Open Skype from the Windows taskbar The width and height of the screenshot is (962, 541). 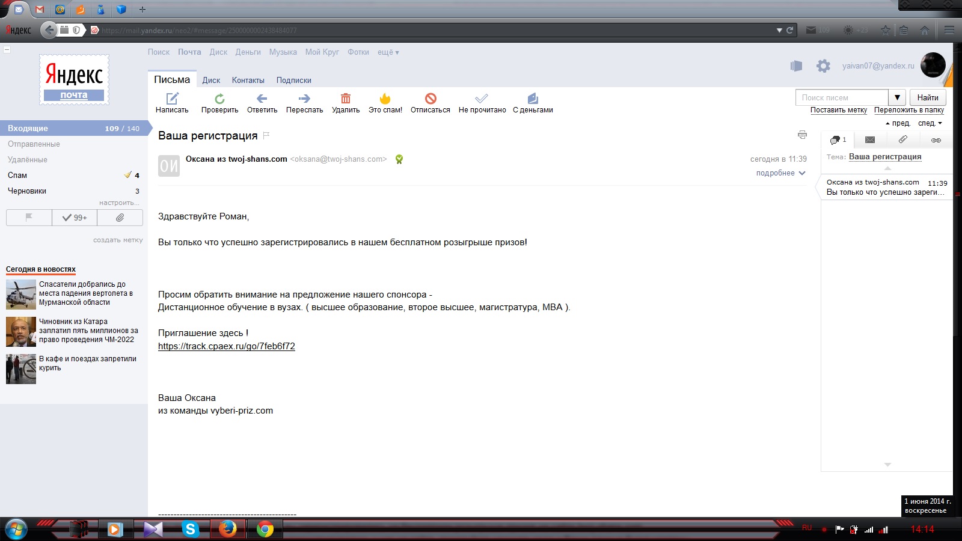[191, 529]
